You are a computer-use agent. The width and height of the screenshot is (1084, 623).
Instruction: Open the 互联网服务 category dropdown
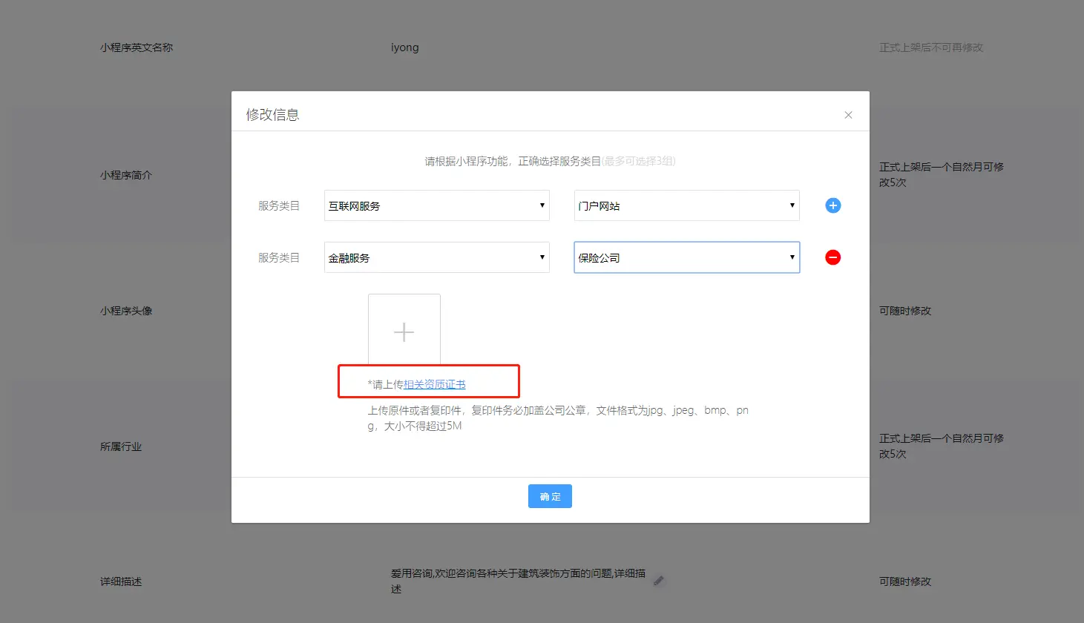[x=436, y=205]
